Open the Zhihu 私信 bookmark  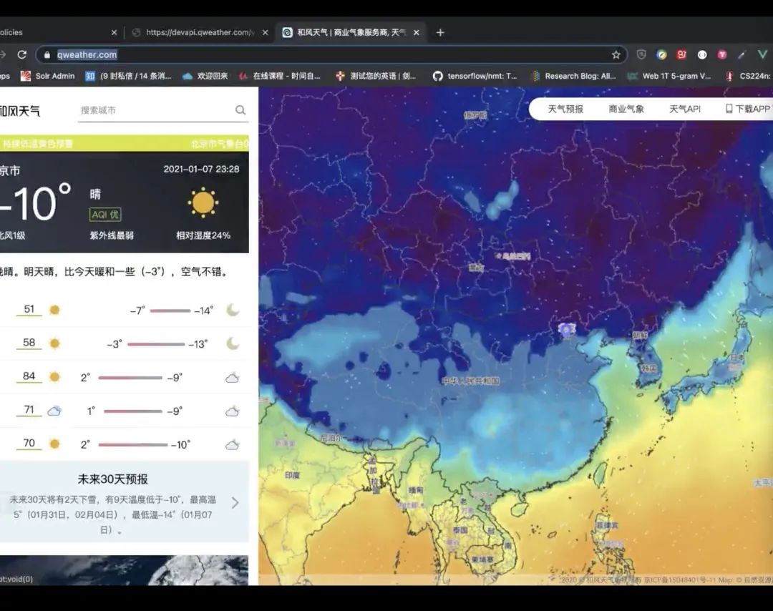tap(128, 76)
